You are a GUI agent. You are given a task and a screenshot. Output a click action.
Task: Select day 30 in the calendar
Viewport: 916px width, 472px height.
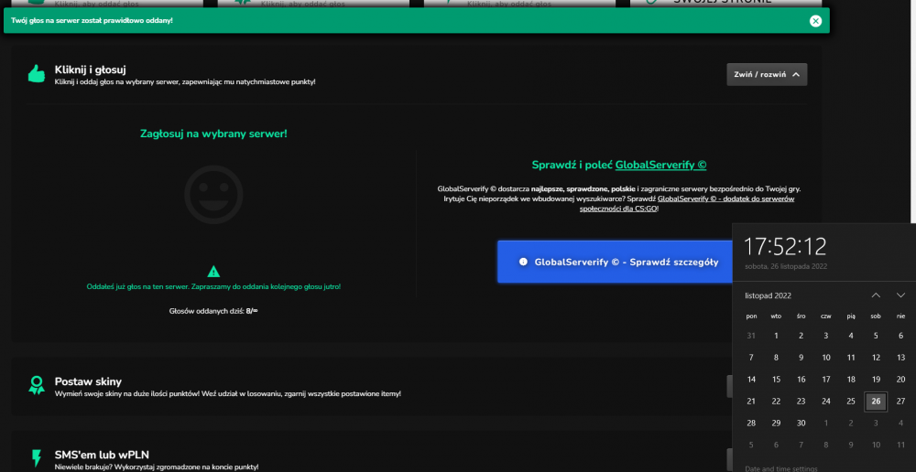[801, 423]
